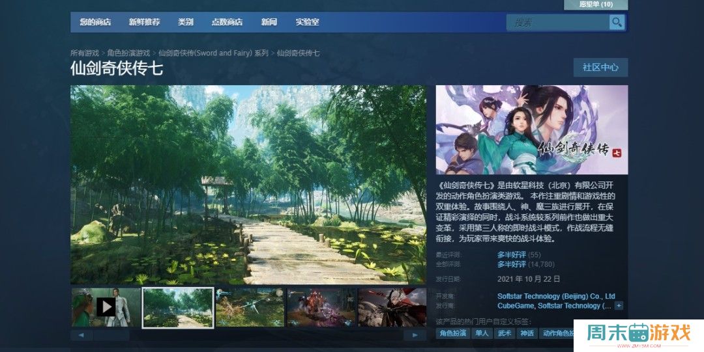Open the 实验室 labs tab
Image resolution: width=704 pixels, height=352 pixels.
[307, 22]
